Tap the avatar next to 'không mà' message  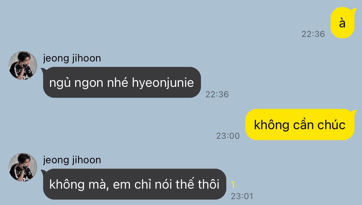point(23,167)
